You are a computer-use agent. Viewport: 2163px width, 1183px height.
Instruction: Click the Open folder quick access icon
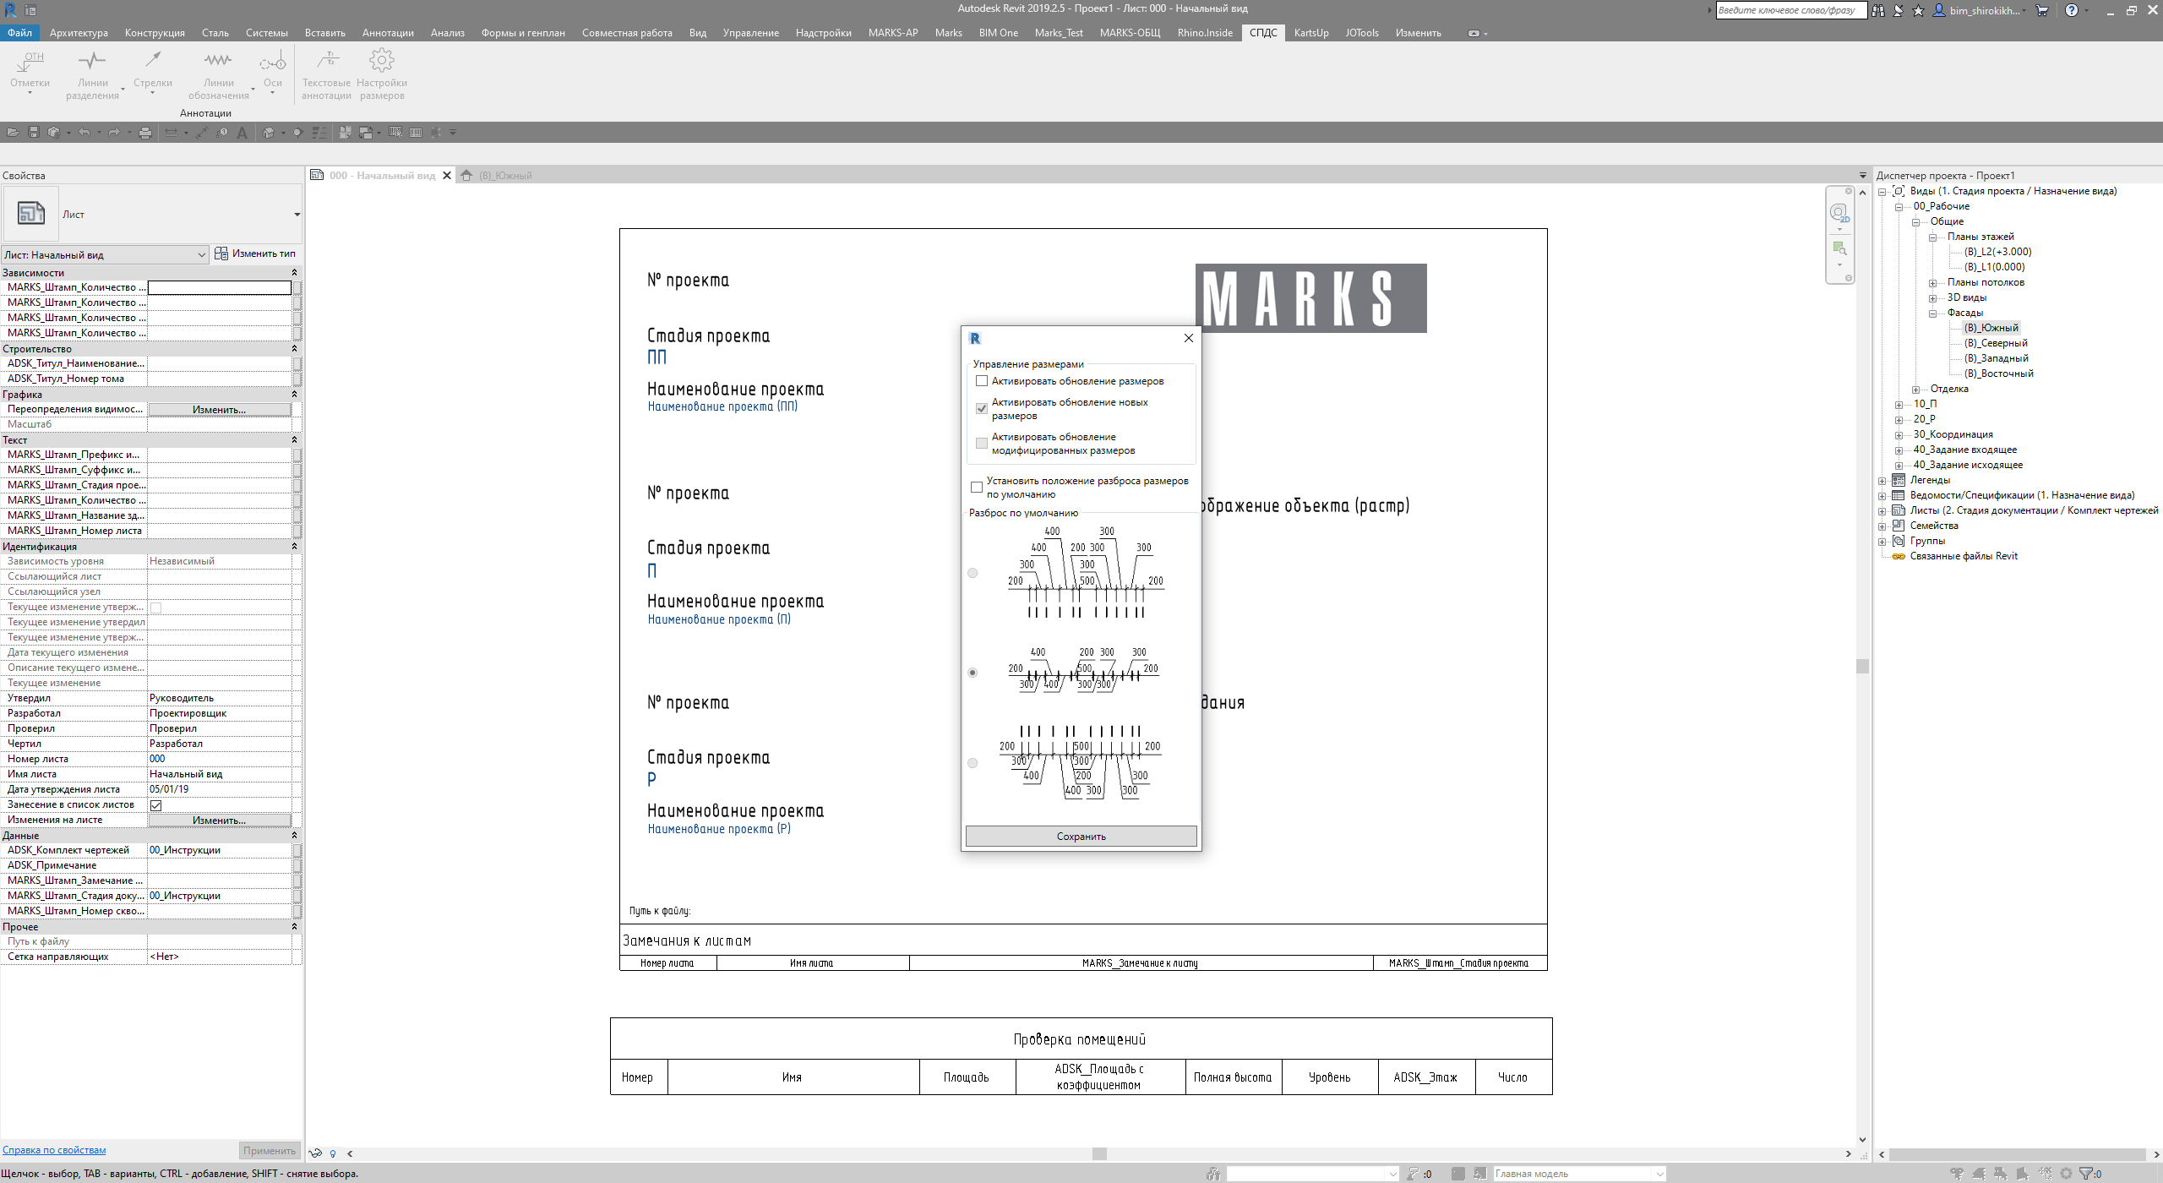coord(13,132)
